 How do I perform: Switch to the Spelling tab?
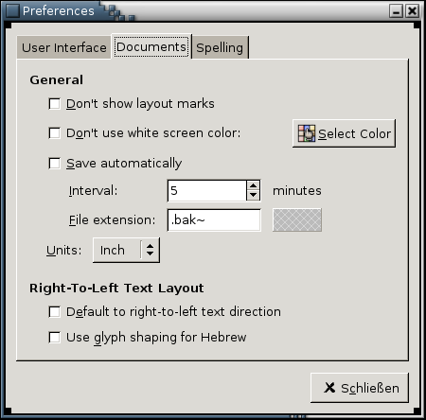[220, 48]
